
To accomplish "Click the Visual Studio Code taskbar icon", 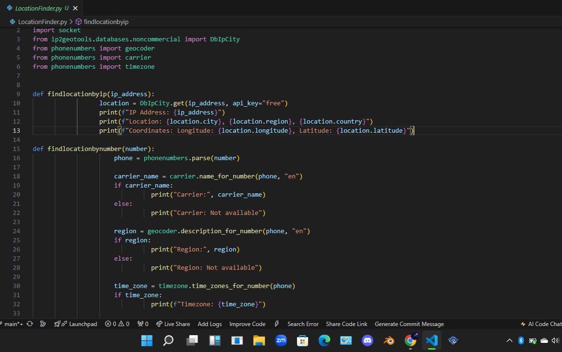I will [432, 340].
